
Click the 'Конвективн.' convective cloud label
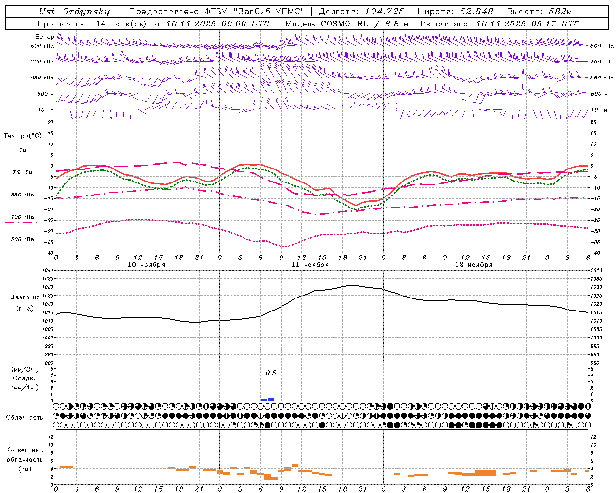(25, 450)
